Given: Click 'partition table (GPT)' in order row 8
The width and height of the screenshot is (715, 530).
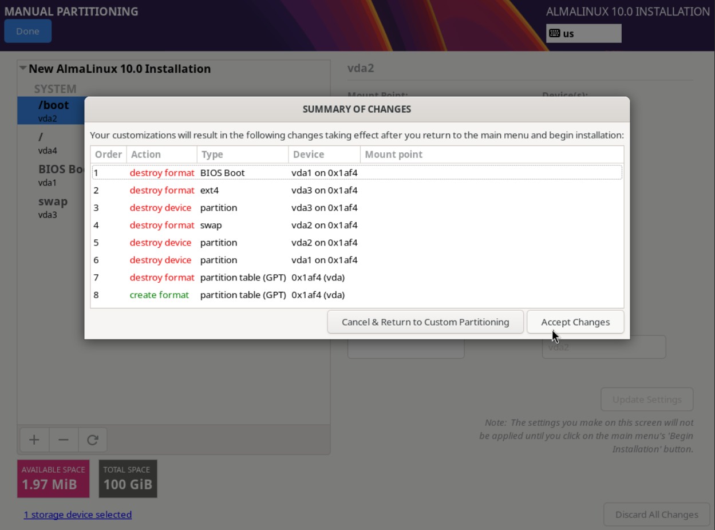Looking at the screenshot, I should (243, 295).
